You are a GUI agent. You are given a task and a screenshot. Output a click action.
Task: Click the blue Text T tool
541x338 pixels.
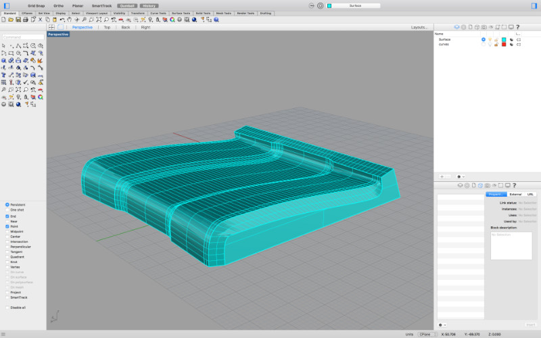tap(3, 75)
